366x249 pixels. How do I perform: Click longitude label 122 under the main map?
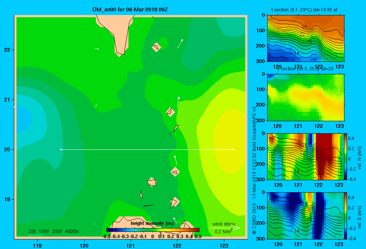click(x=177, y=245)
